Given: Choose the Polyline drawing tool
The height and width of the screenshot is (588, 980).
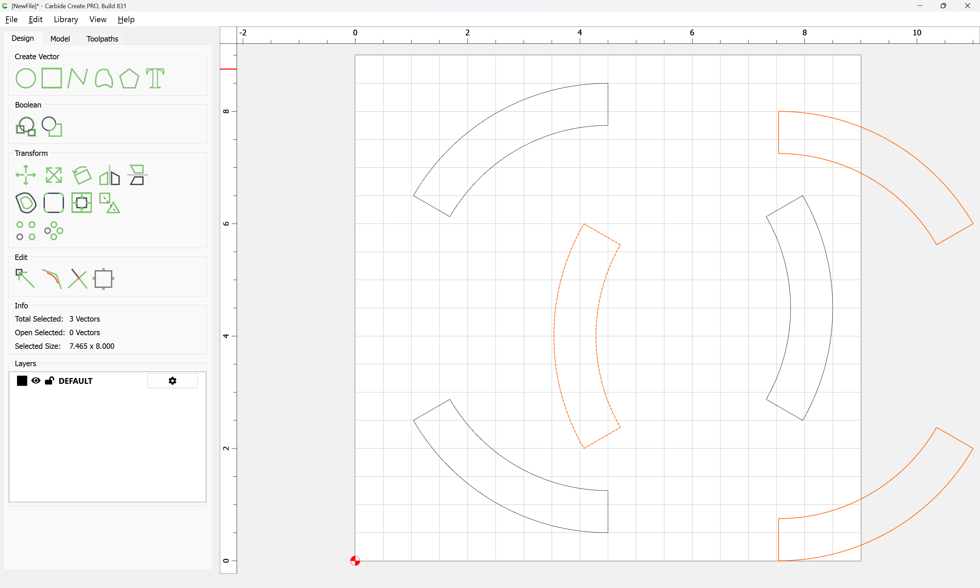Looking at the screenshot, I should click(77, 78).
